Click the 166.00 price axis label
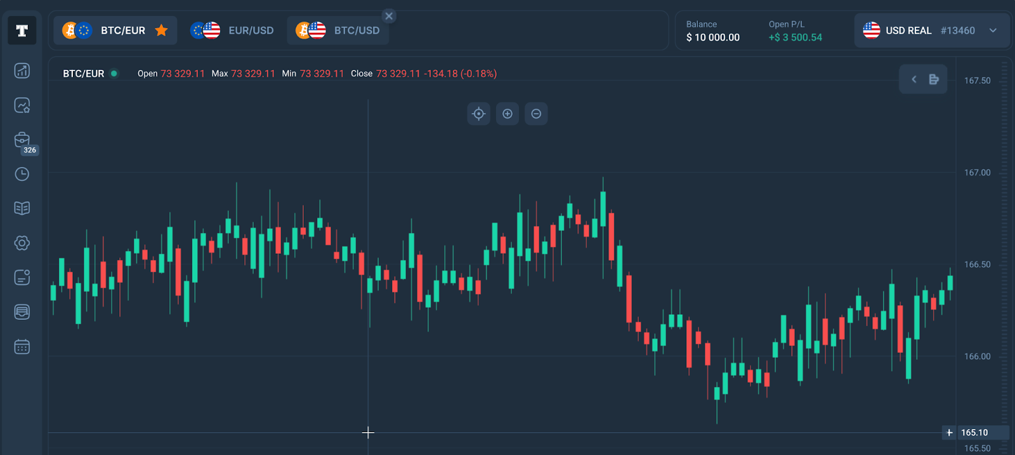 (x=978, y=357)
